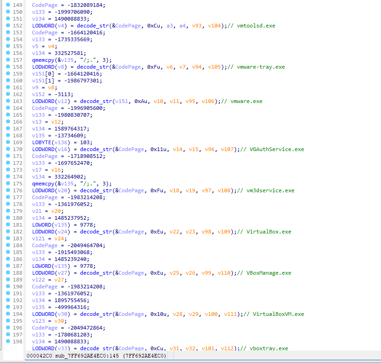The height and width of the screenshot is (363, 381).
Task: Click line number 155
Action: pyautogui.click(x=17, y=46)
